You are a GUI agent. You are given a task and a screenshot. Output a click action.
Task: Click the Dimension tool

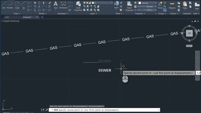[x=63, y=5]
